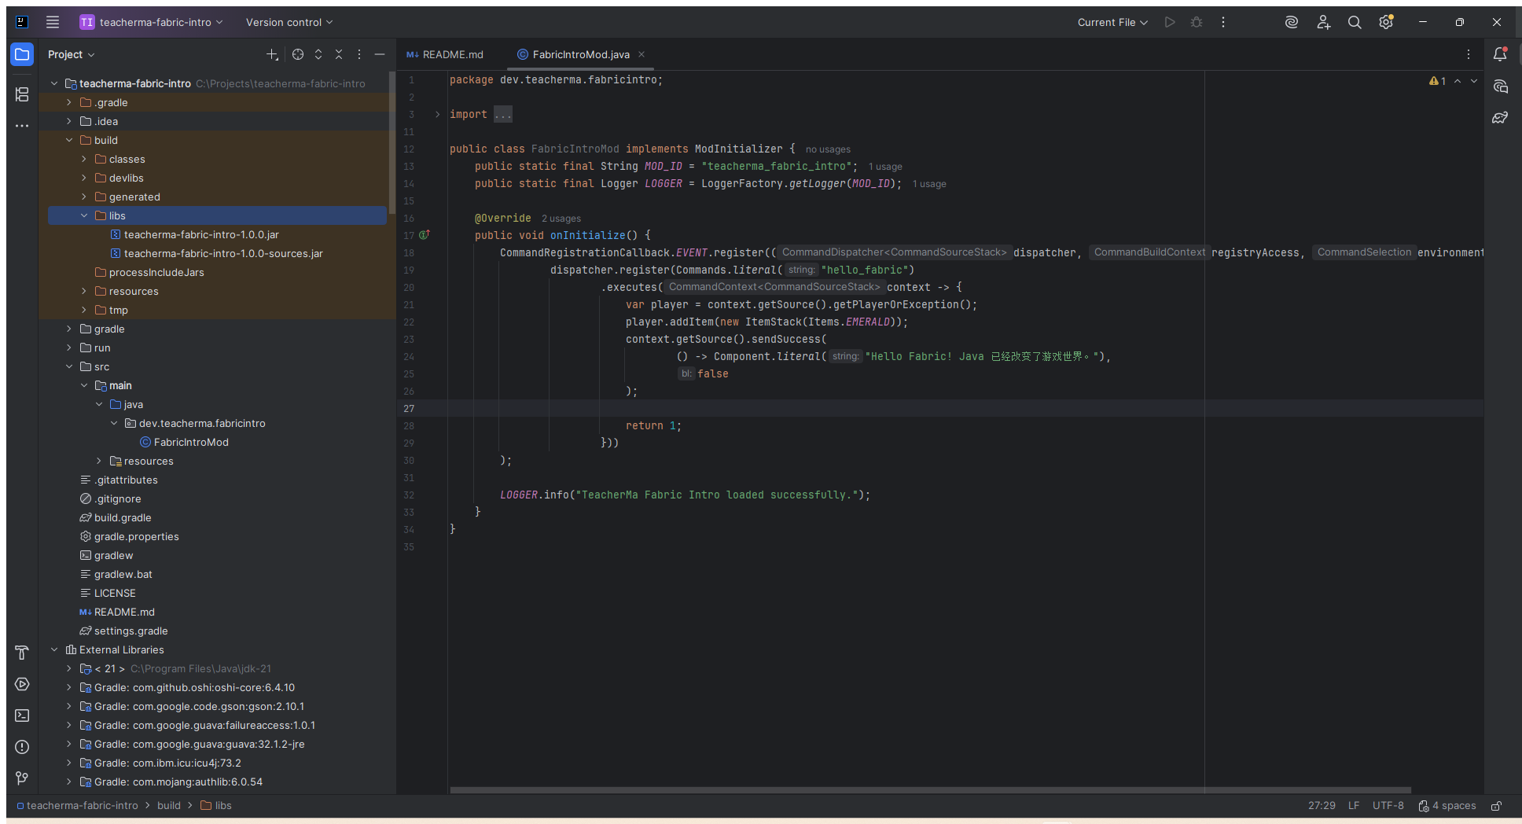The image size is (1522, 824).
Task: Click the UTF-8 encoding widget
Action: click(x=1388, y=806)
